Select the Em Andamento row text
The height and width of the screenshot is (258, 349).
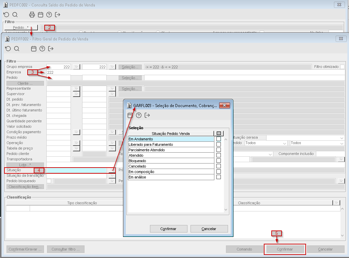tap(141, 139)
